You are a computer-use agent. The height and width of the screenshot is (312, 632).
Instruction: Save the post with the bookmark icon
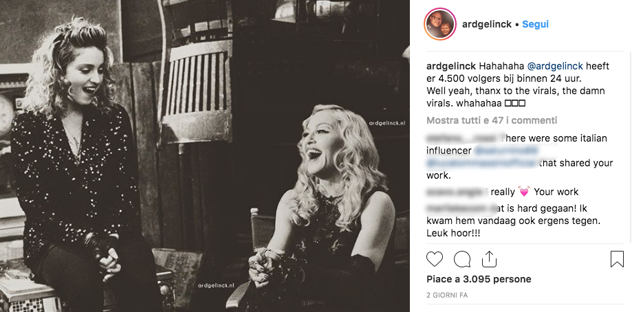pyautogui.click(x=617, y=258)
